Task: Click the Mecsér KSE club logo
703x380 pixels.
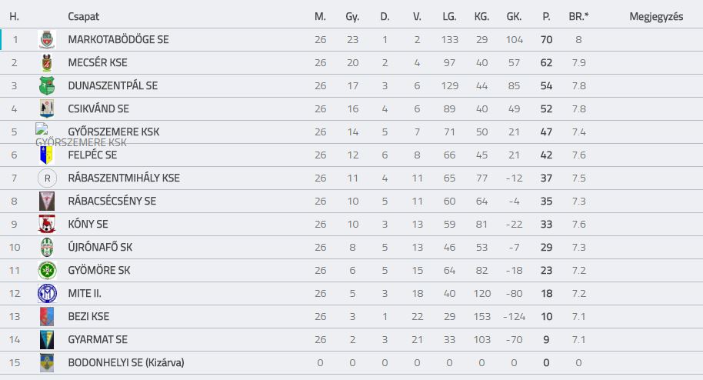Action: pyautogui.click(x=47, y=63)
